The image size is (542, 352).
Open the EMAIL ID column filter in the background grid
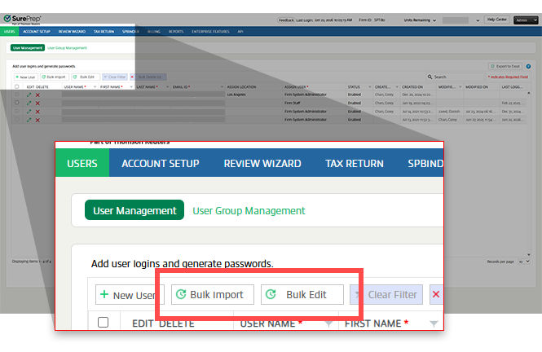[x=222, y=87]
